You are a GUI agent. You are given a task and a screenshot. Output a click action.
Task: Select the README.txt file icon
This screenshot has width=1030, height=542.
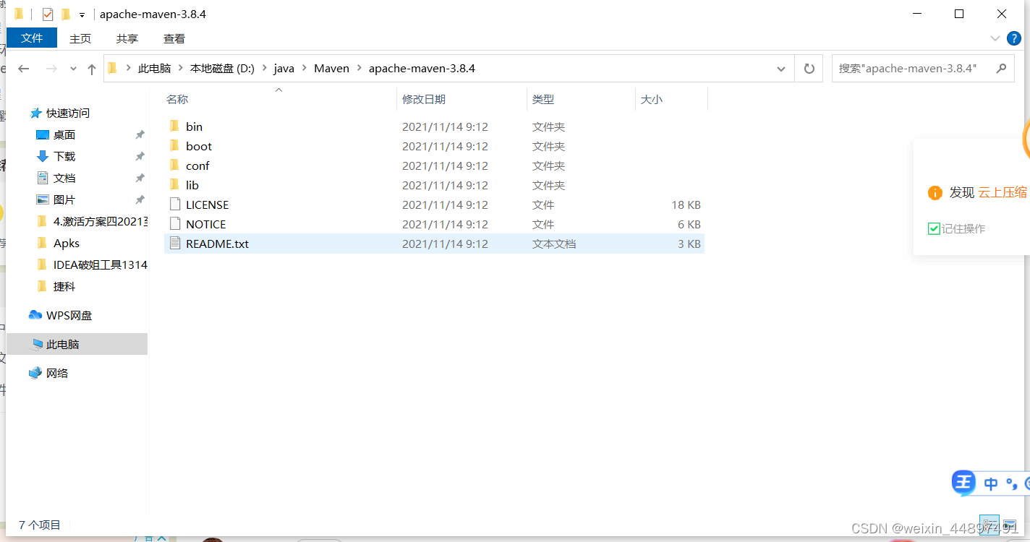tap(174, 244)
